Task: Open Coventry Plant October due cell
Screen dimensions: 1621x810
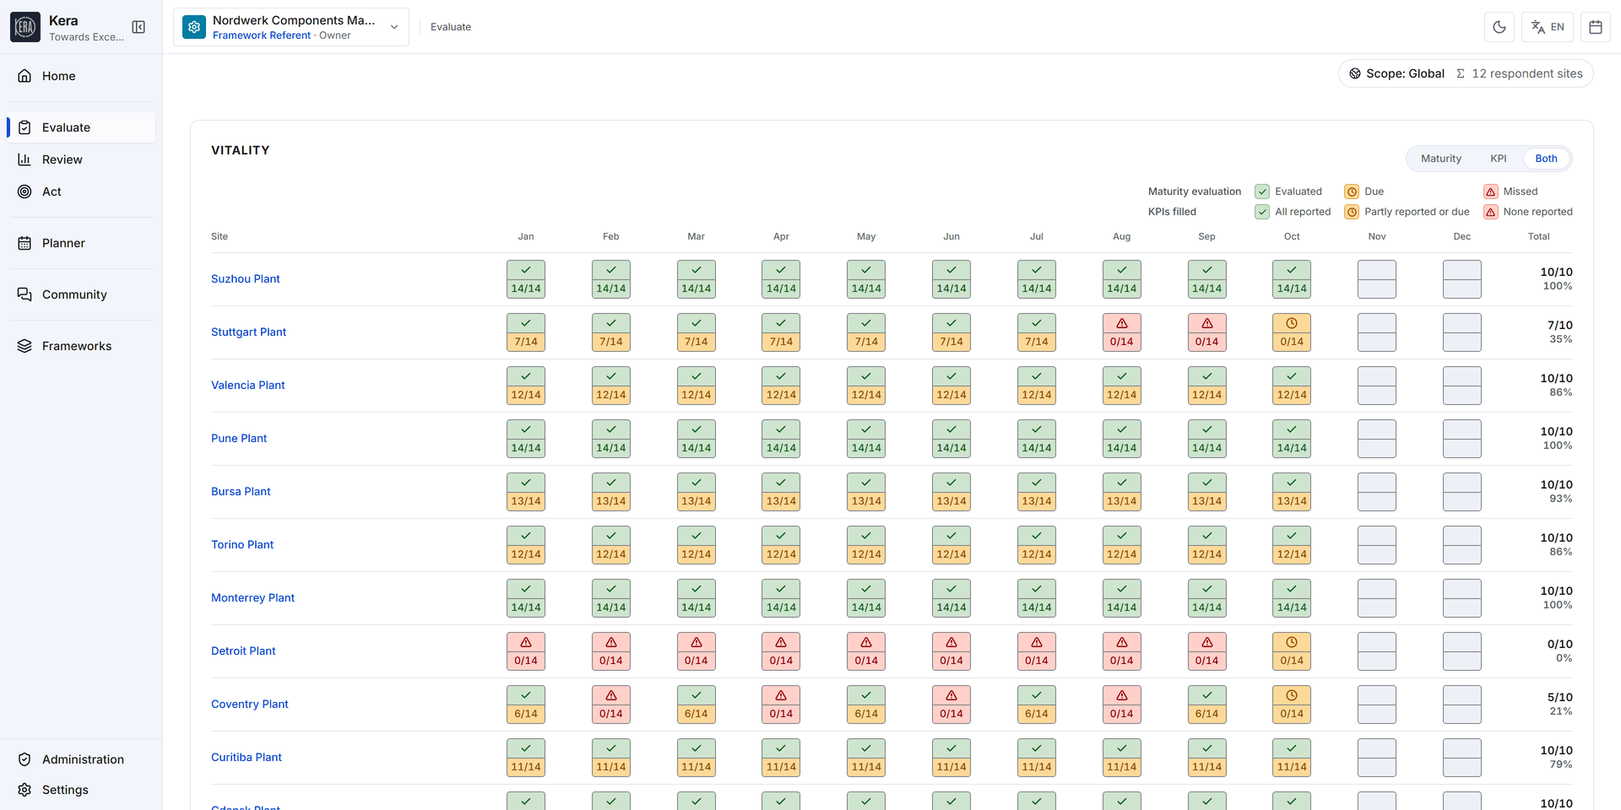Action: click(x=1292, y=705)
